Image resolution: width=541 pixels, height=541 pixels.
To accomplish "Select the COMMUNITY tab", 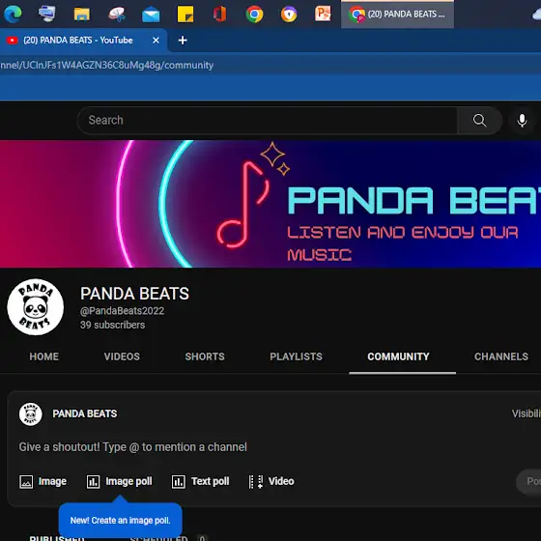I will (398, 356).
